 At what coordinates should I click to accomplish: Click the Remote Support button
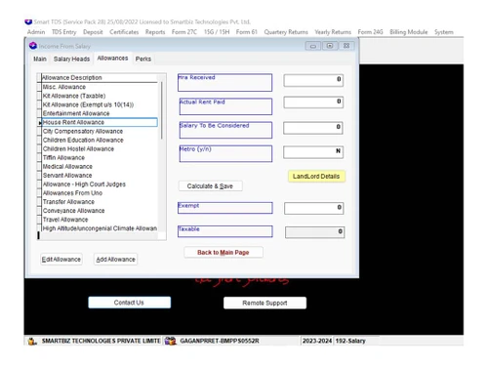tap(264, 303)
